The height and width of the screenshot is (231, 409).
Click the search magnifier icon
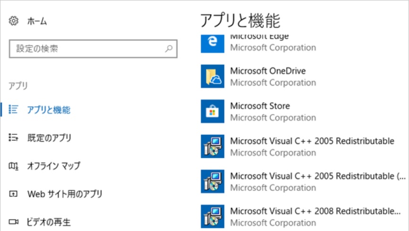(169, 49)
